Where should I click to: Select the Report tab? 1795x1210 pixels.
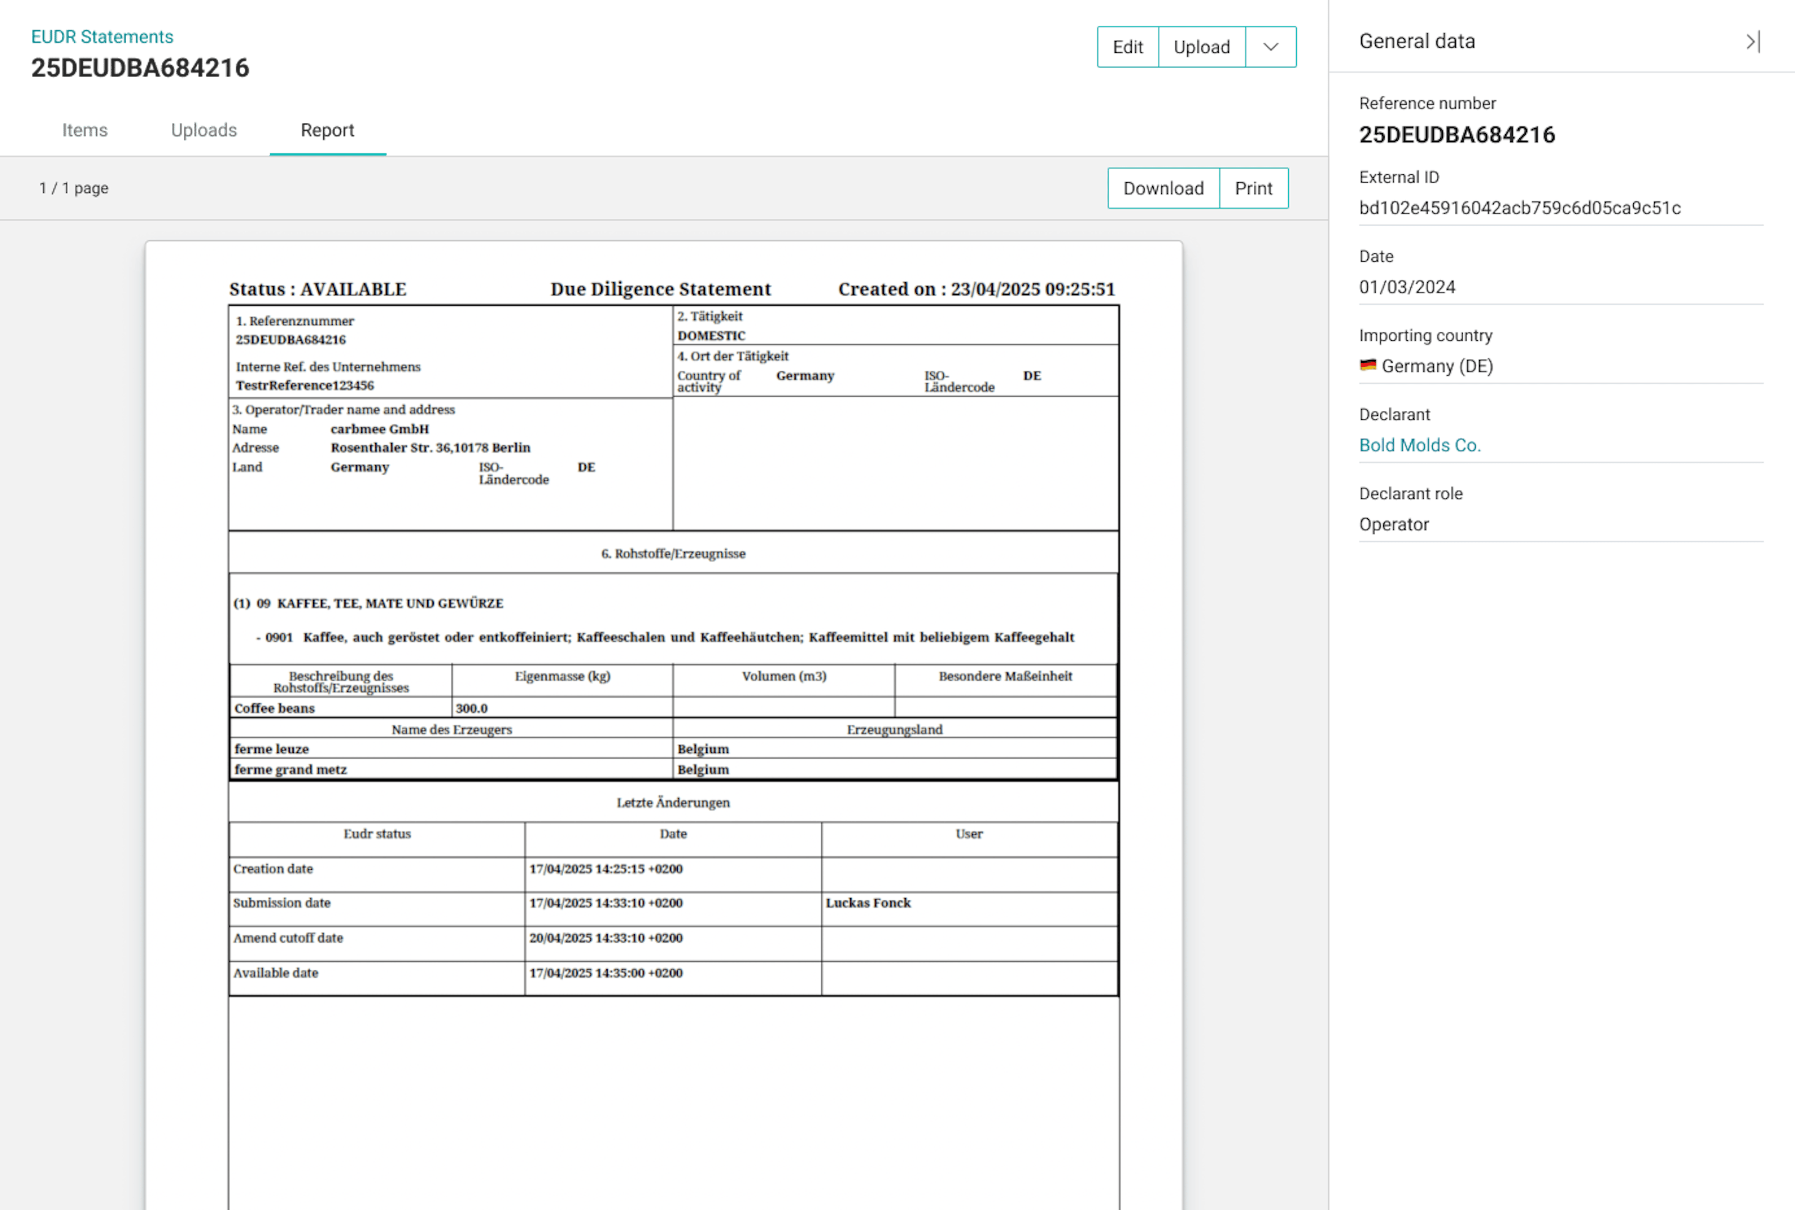pyautogui.click(x=327, y=129)
